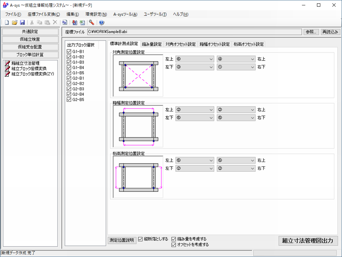
Task: Click the New file toolbar icon
Action: pyautogui.click(x=7, y=22)
